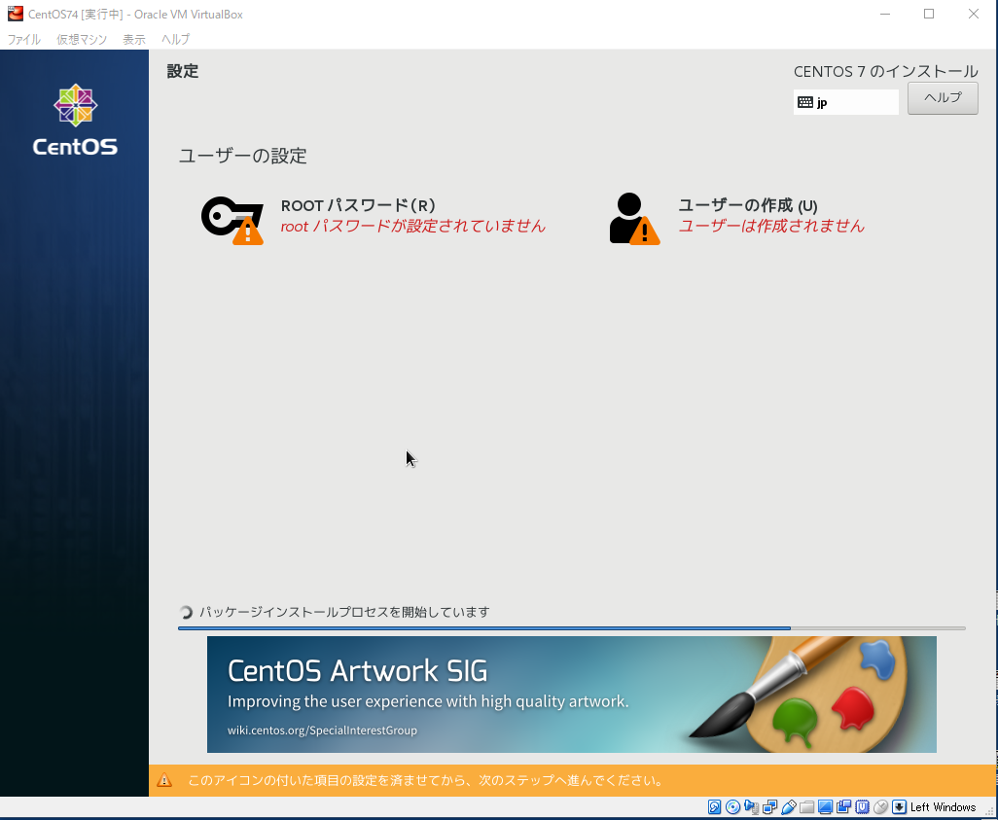The width and height of the screenshot is (998, 820).
Task: Click the CentOS Artwork SIG banner
Action: point(572,694)
